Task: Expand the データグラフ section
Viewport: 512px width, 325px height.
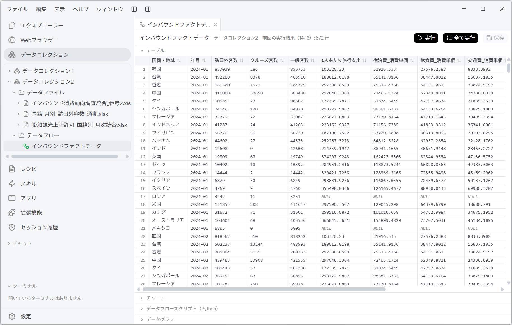Action: pos(142,319)
